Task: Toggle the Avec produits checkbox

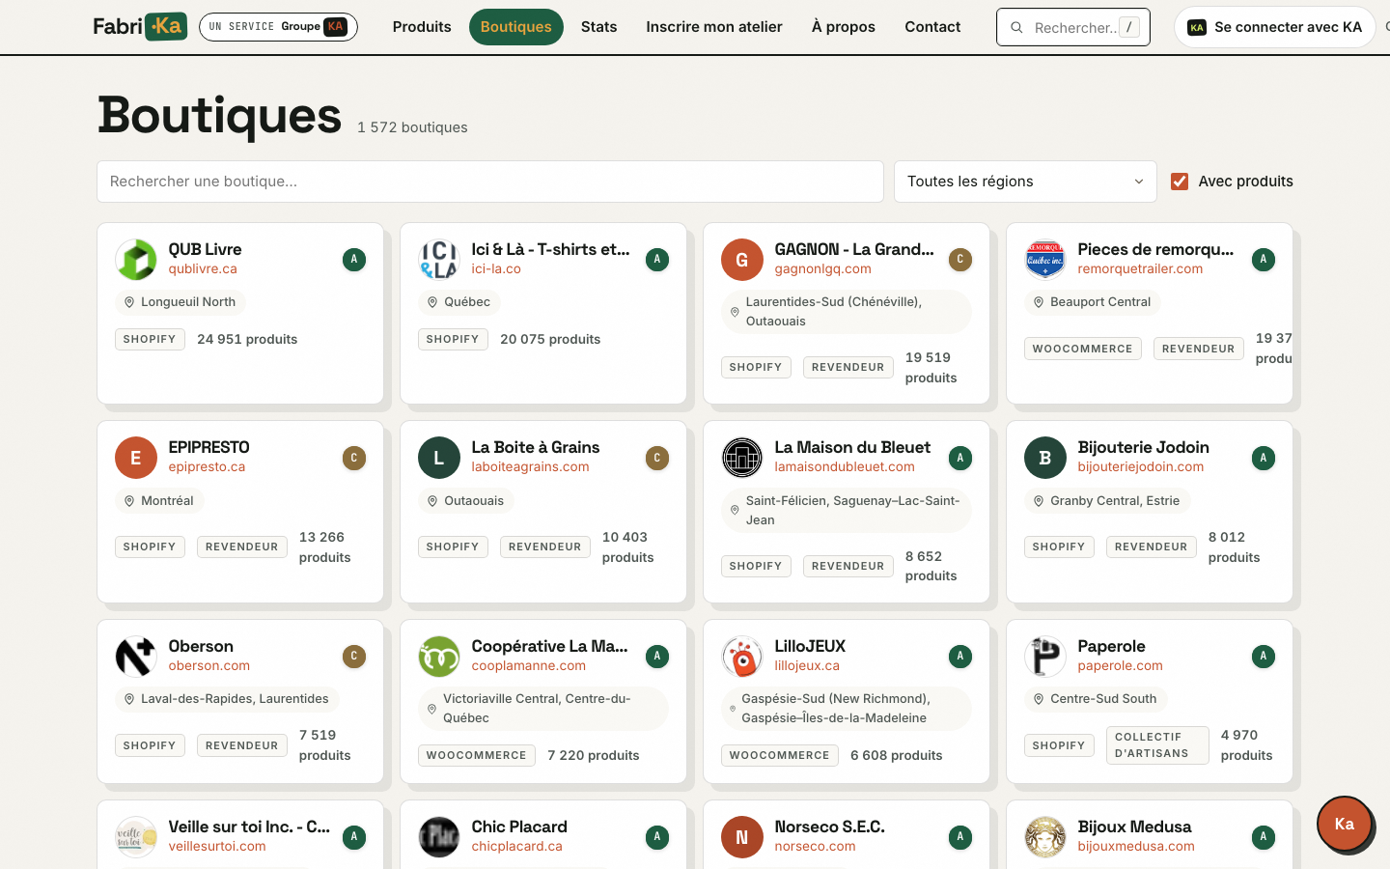Action: 1180,182
